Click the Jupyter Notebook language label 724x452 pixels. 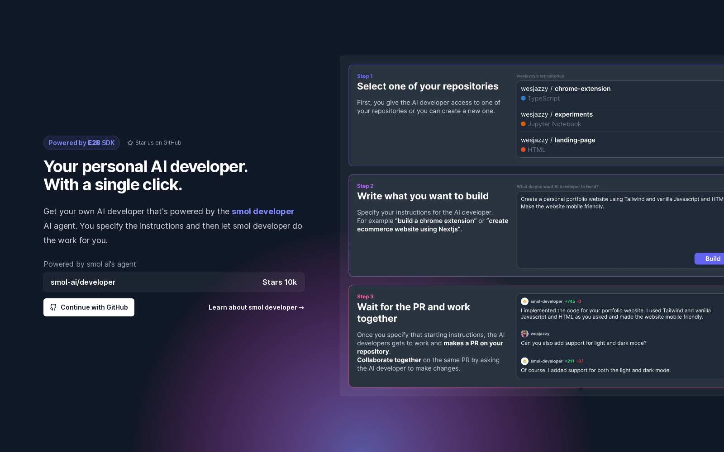tap(554, 124)
